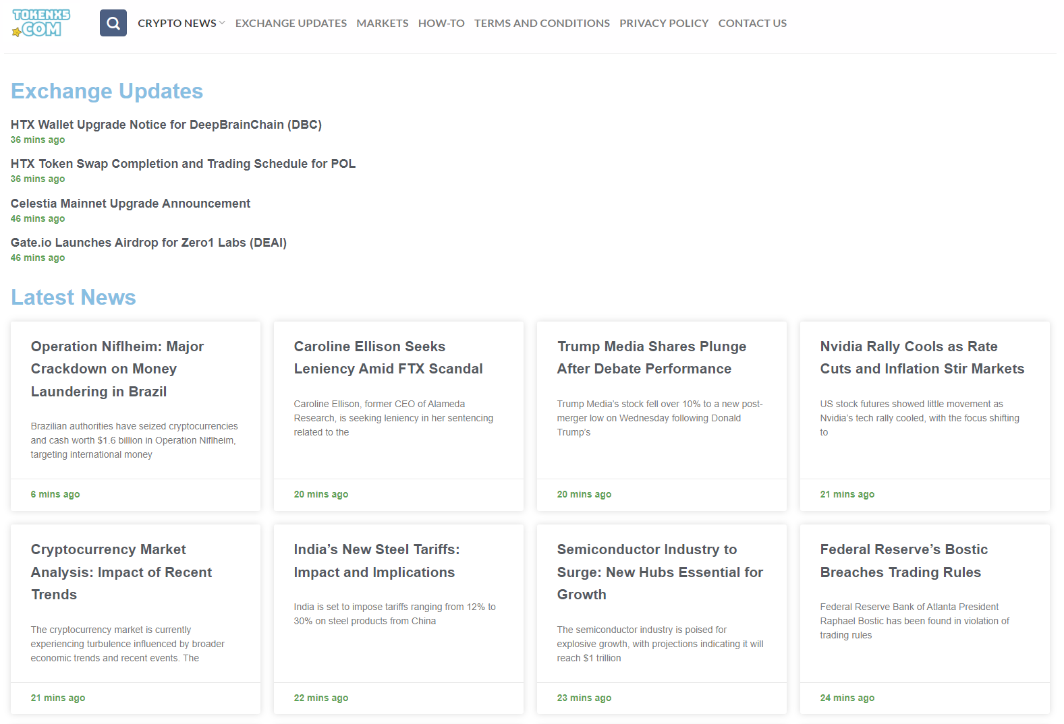
Task: Read Nvidia Rally Cools article
Action: (x=922, y=357)
